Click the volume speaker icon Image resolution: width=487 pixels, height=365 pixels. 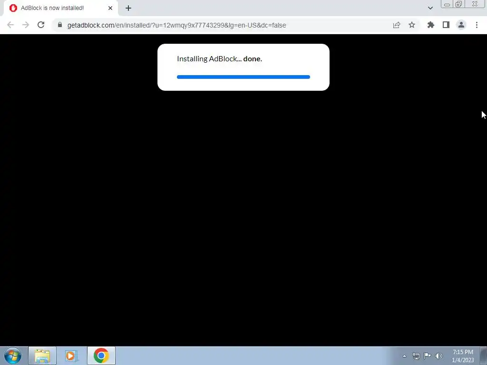tap(439, 356)
